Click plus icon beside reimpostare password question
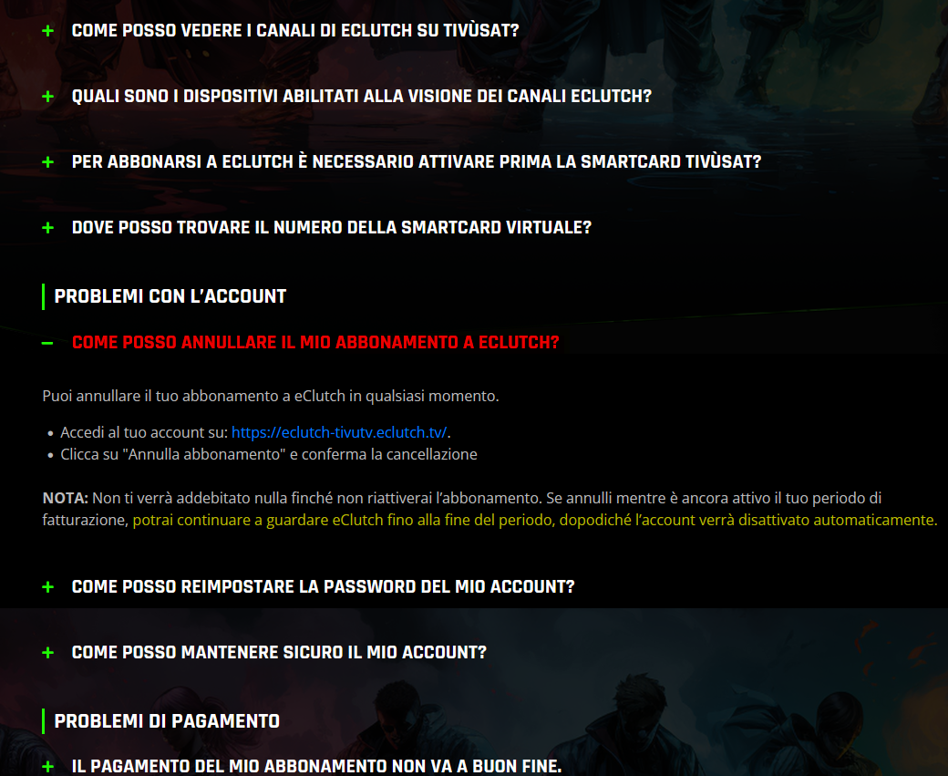This screenshot has height=776, width=948. [x=47, y=587]
